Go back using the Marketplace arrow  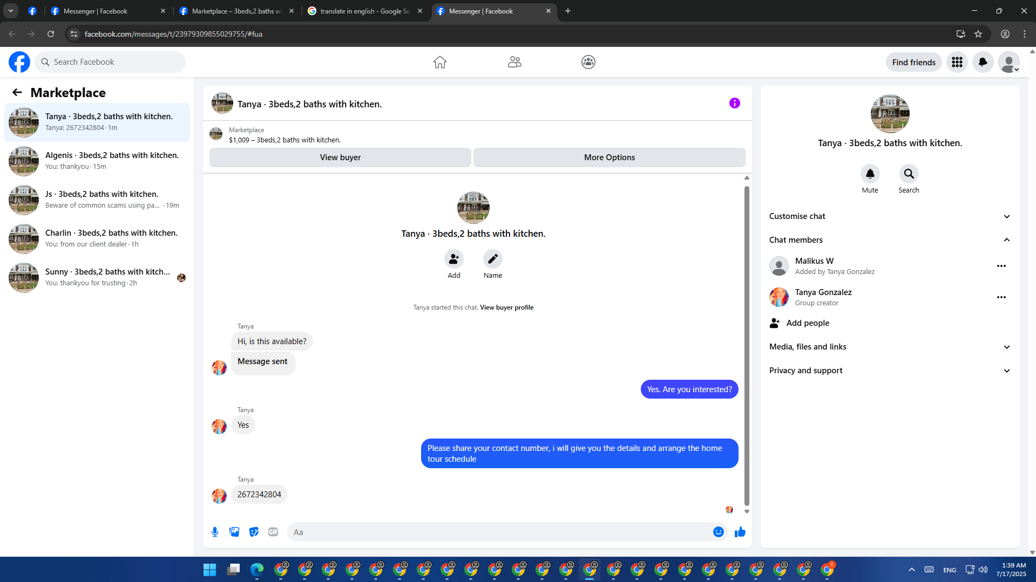pos(17,92)
